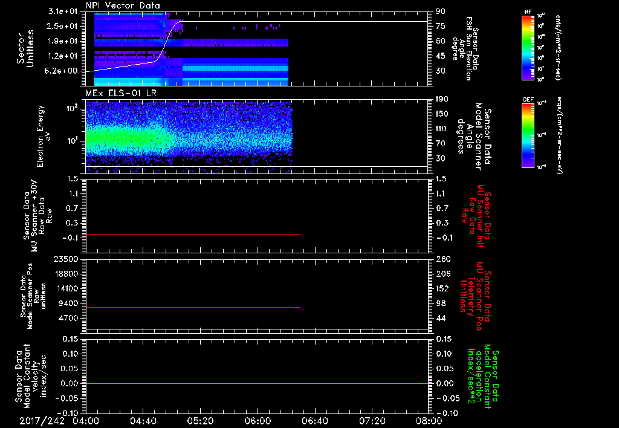This screenshot has width=619, height=428.
Task: Click the 07:20 time tick label
Action: (372, 421)
